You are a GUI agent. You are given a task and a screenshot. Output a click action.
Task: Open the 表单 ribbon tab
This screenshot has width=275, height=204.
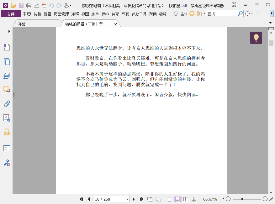95,14
